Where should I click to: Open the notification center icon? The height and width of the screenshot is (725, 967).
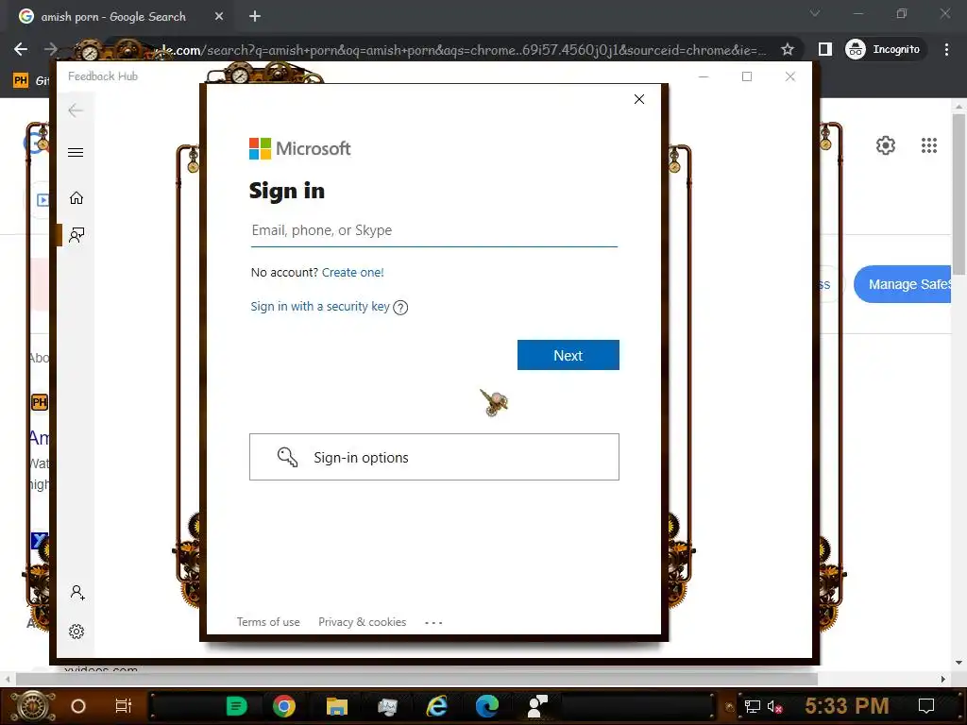pos(925,706)
